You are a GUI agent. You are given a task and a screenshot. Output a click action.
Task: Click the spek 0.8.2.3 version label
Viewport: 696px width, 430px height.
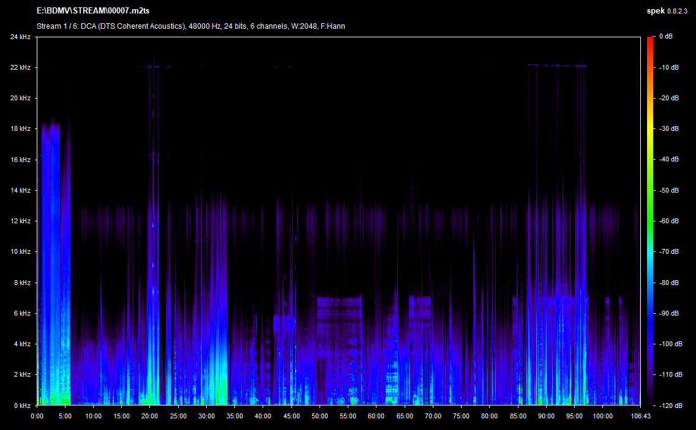666,11
